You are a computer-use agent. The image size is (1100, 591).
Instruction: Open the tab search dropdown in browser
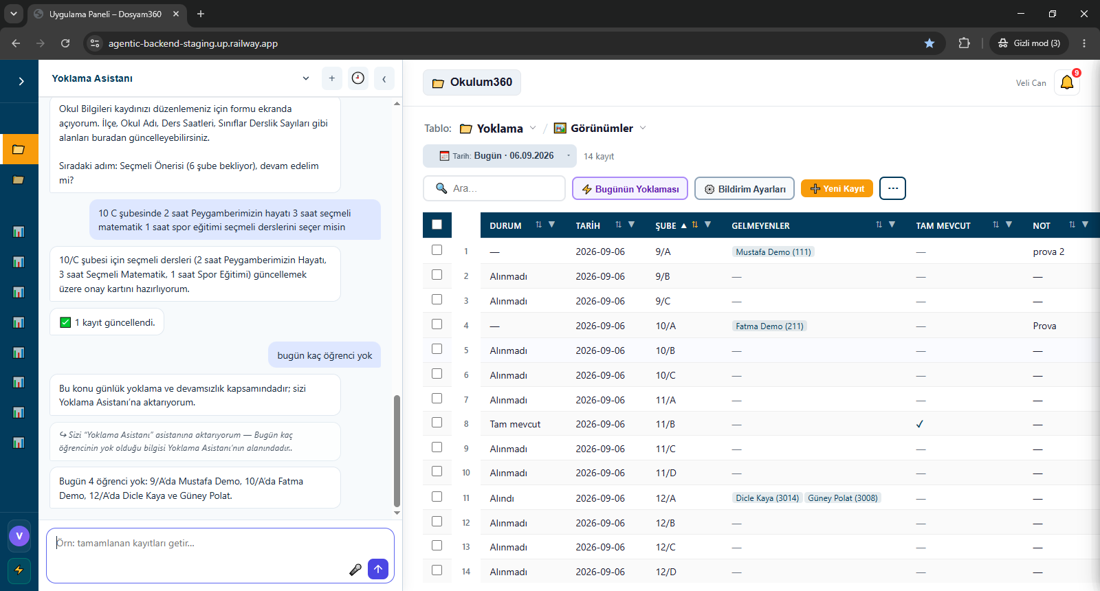tap(13, 14)
